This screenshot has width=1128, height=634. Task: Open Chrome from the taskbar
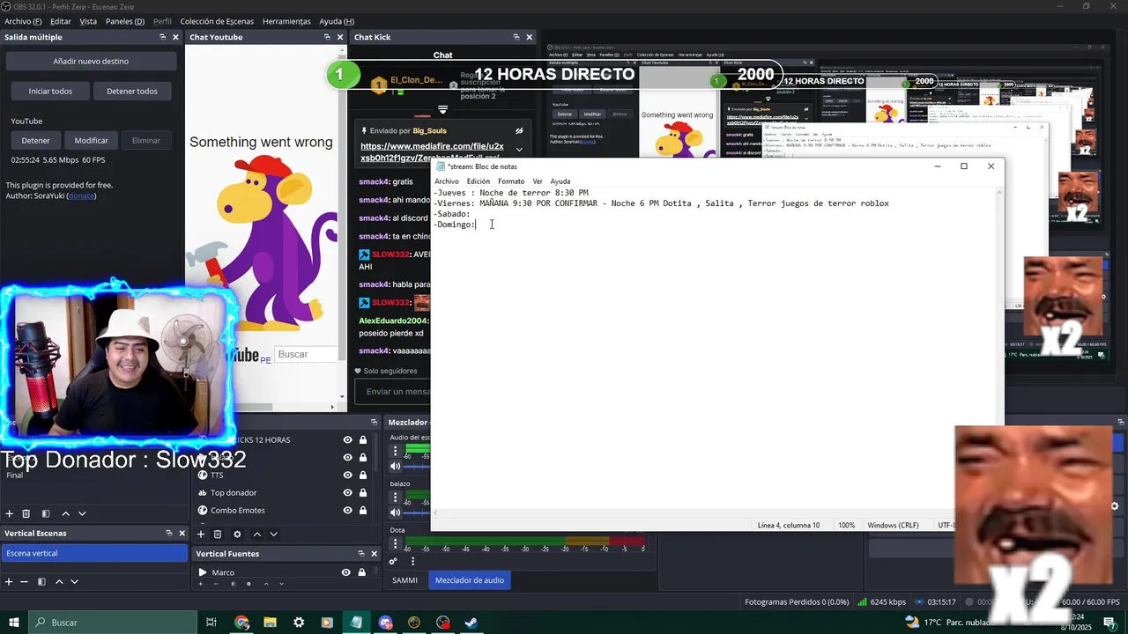coord(241,623)
